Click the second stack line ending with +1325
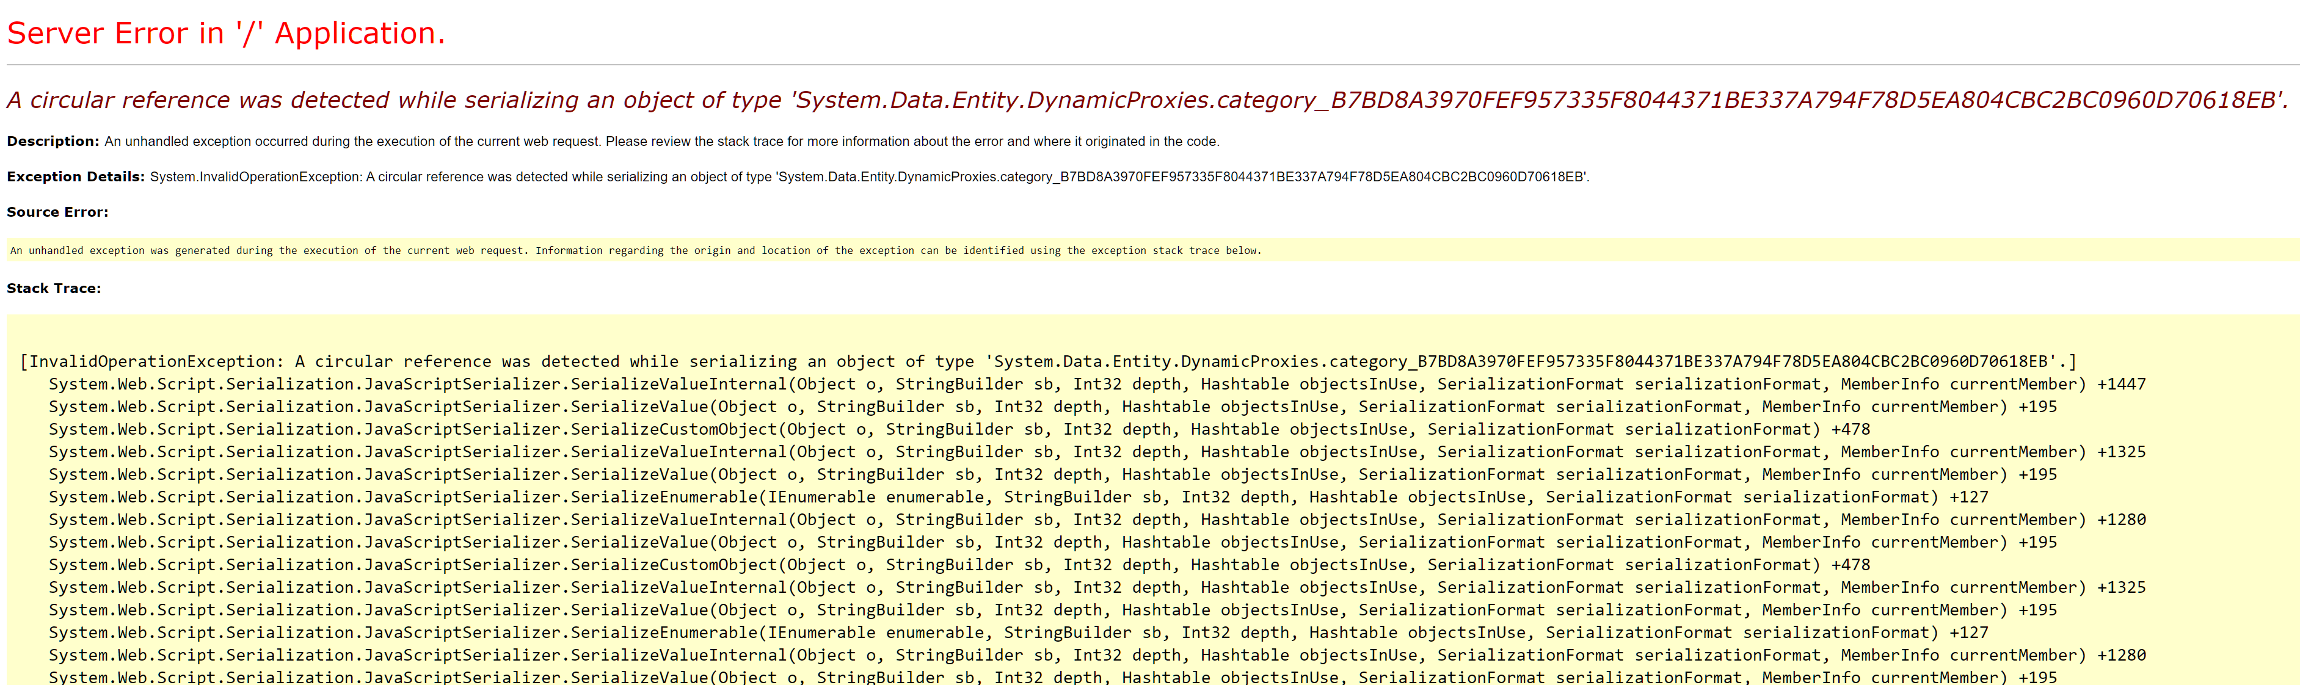Screen dimensions: 2300x685 [1096, 588]
